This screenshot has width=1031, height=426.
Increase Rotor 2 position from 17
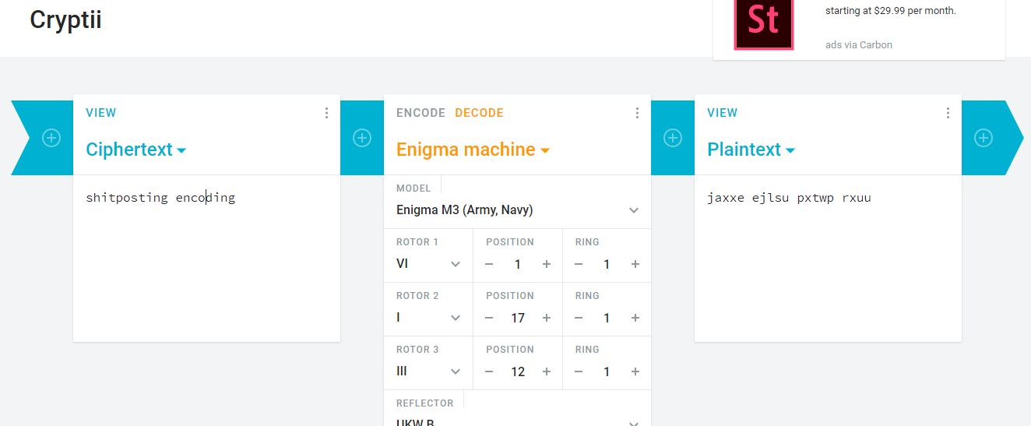point(547,318)
